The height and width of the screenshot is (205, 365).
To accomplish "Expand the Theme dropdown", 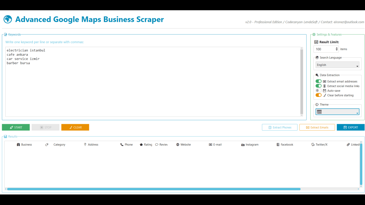I will [x=337, y=112].
